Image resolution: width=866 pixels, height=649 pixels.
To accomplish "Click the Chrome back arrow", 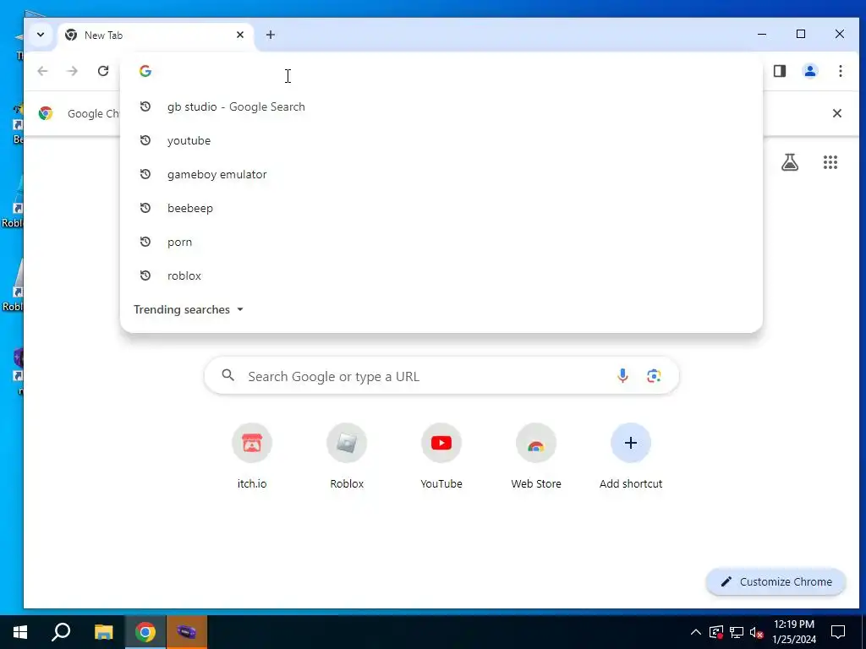I will [x=42, y=71].
